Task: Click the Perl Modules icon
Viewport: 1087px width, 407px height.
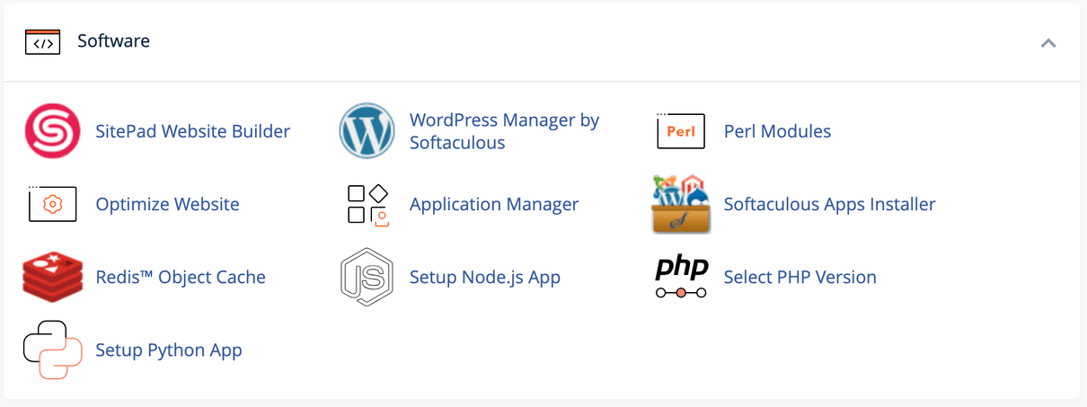Action: click(681, 131)
